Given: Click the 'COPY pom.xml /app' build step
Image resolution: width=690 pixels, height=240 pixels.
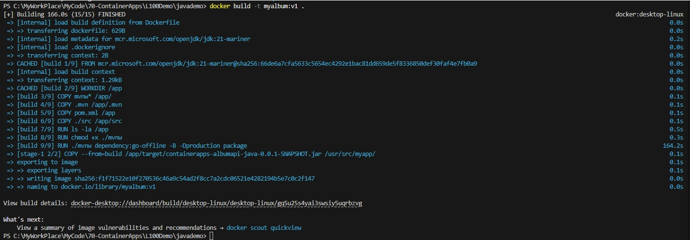Looking at the screenshot, I should click(x=66, y=113).
